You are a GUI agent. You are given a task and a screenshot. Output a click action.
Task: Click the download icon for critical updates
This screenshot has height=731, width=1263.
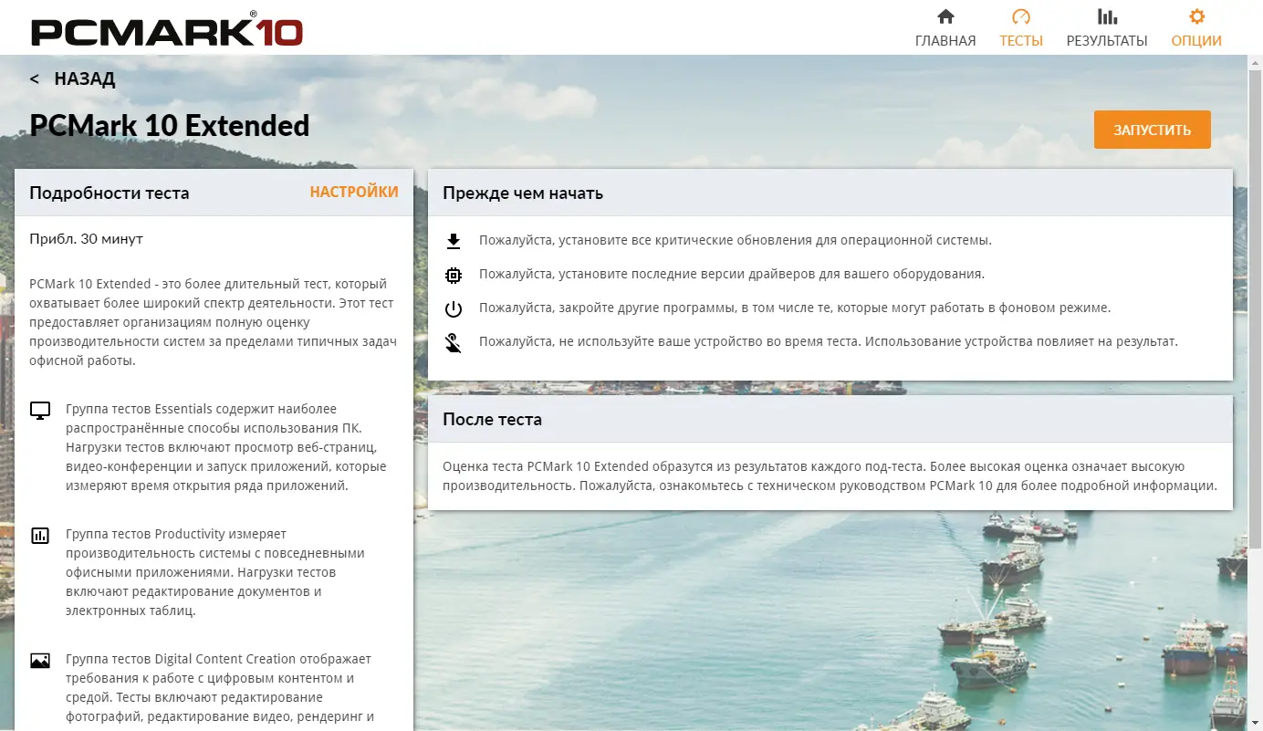pos(454,241)
